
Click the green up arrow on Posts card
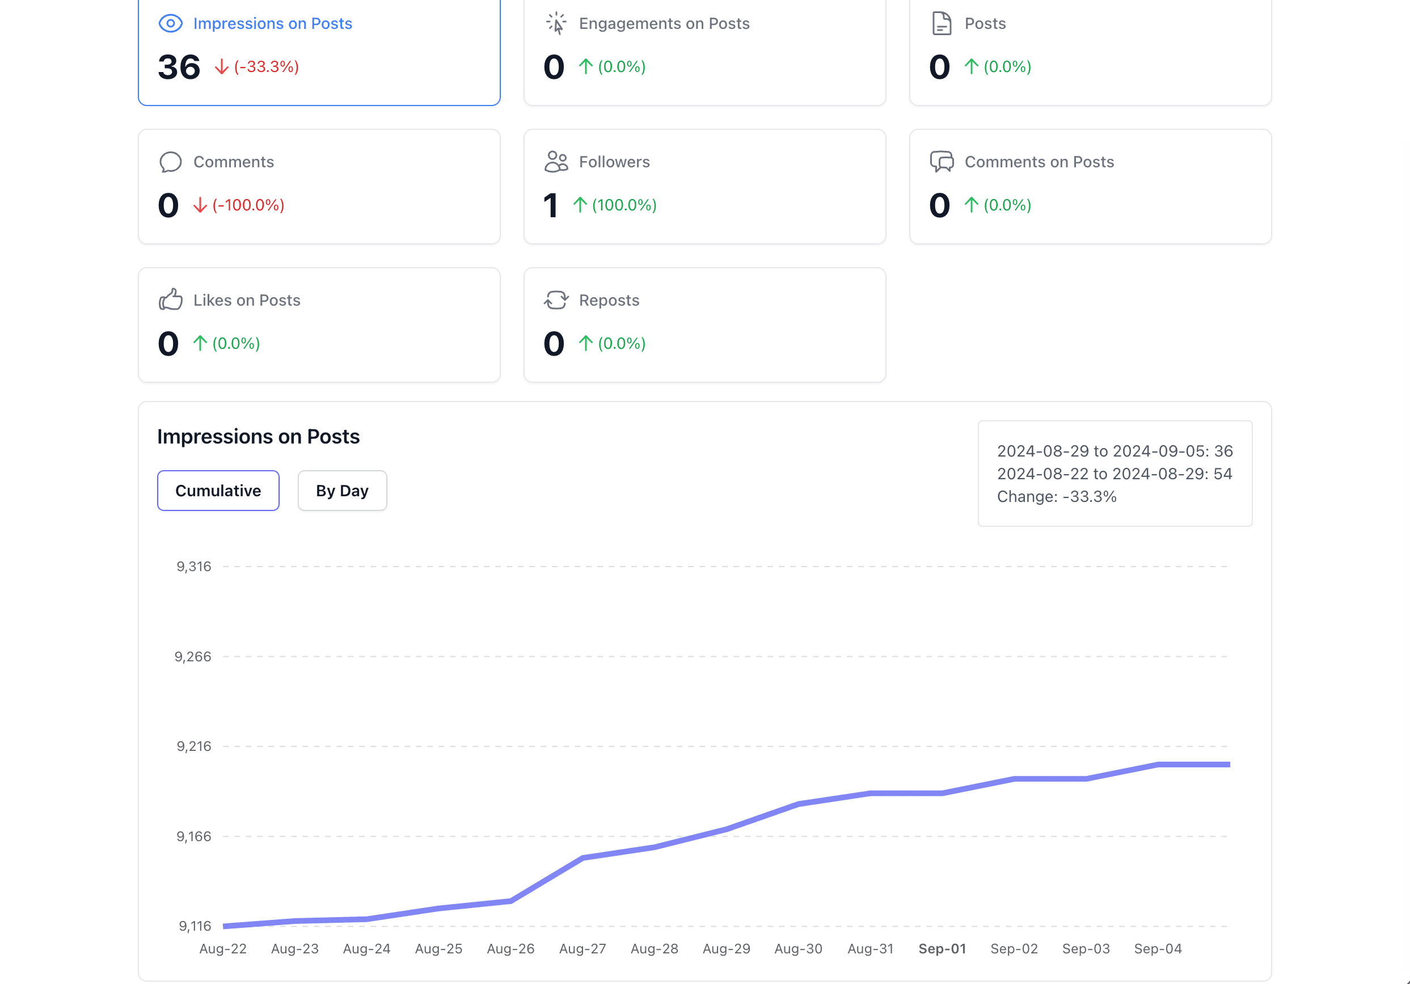971,66
